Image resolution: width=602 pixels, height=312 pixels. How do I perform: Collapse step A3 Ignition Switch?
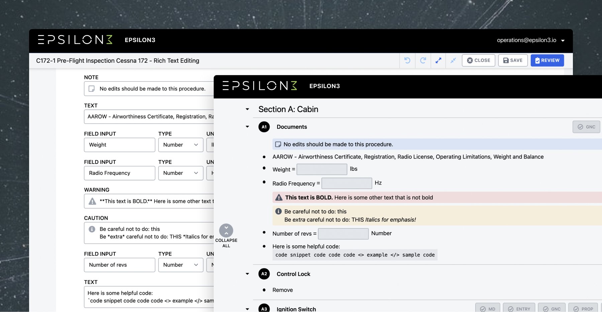coord(247,309)
